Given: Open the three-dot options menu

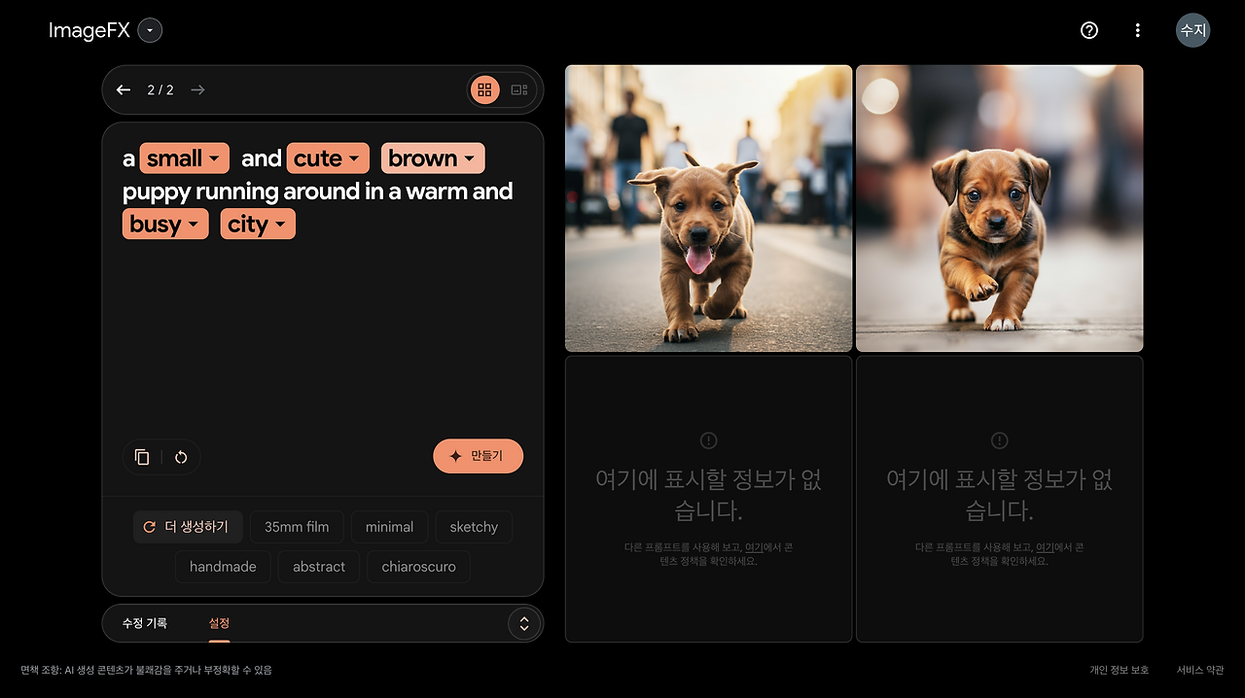Looking at the screenshot, I should [x=1137, y=30].
